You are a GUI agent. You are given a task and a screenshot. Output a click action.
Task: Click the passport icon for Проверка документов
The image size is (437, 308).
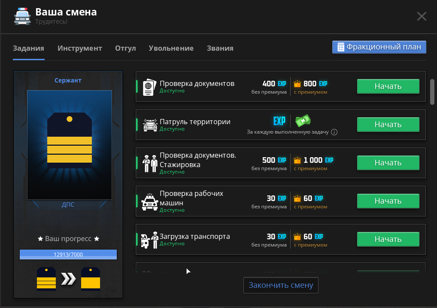[x=149, y=87]
